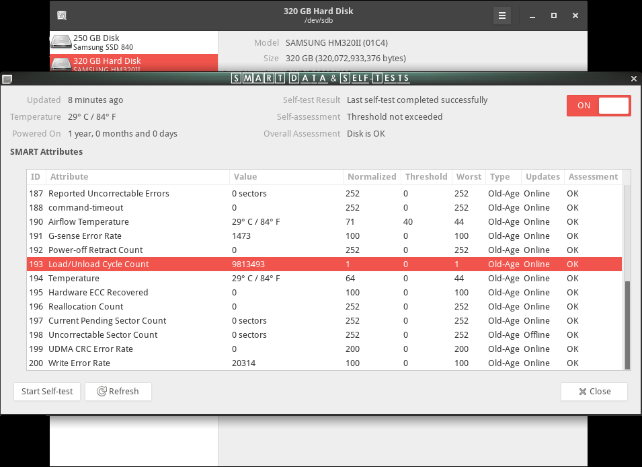Click the attributes list scrollbar
This screenshot has width=642, height=467.
tap(627, 325)
